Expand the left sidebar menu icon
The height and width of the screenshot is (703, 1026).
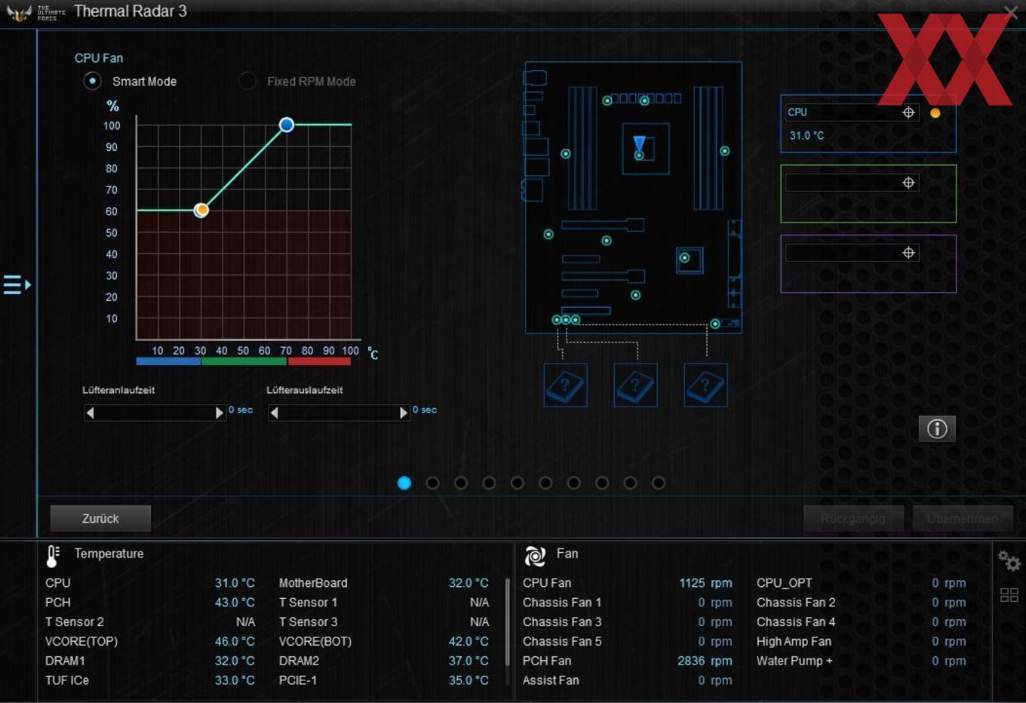[x=17, y=284]
